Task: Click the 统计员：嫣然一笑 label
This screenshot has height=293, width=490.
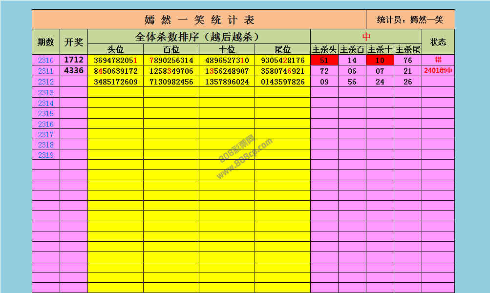Action: pos(410,20)
